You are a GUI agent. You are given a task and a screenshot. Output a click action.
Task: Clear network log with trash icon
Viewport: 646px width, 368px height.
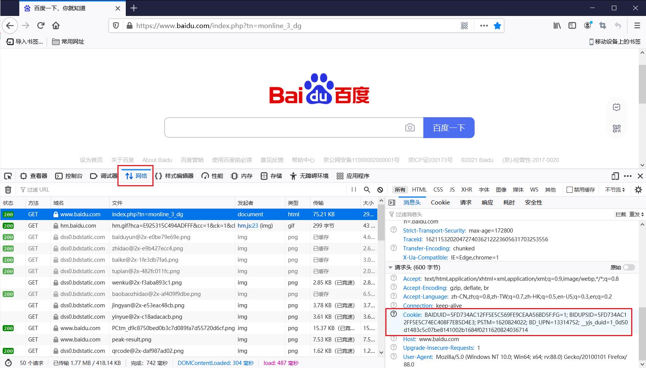tap(8, 190)
